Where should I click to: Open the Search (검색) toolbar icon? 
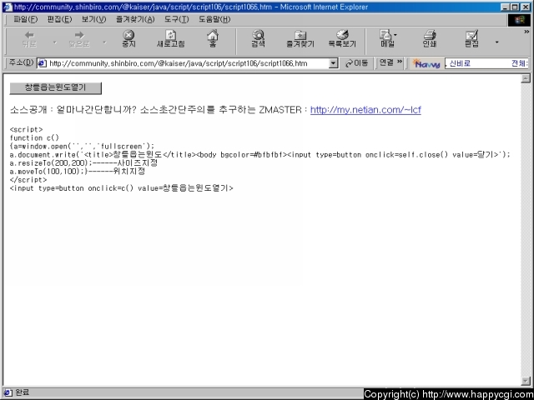pyautogui.click(x=258, y=39)
